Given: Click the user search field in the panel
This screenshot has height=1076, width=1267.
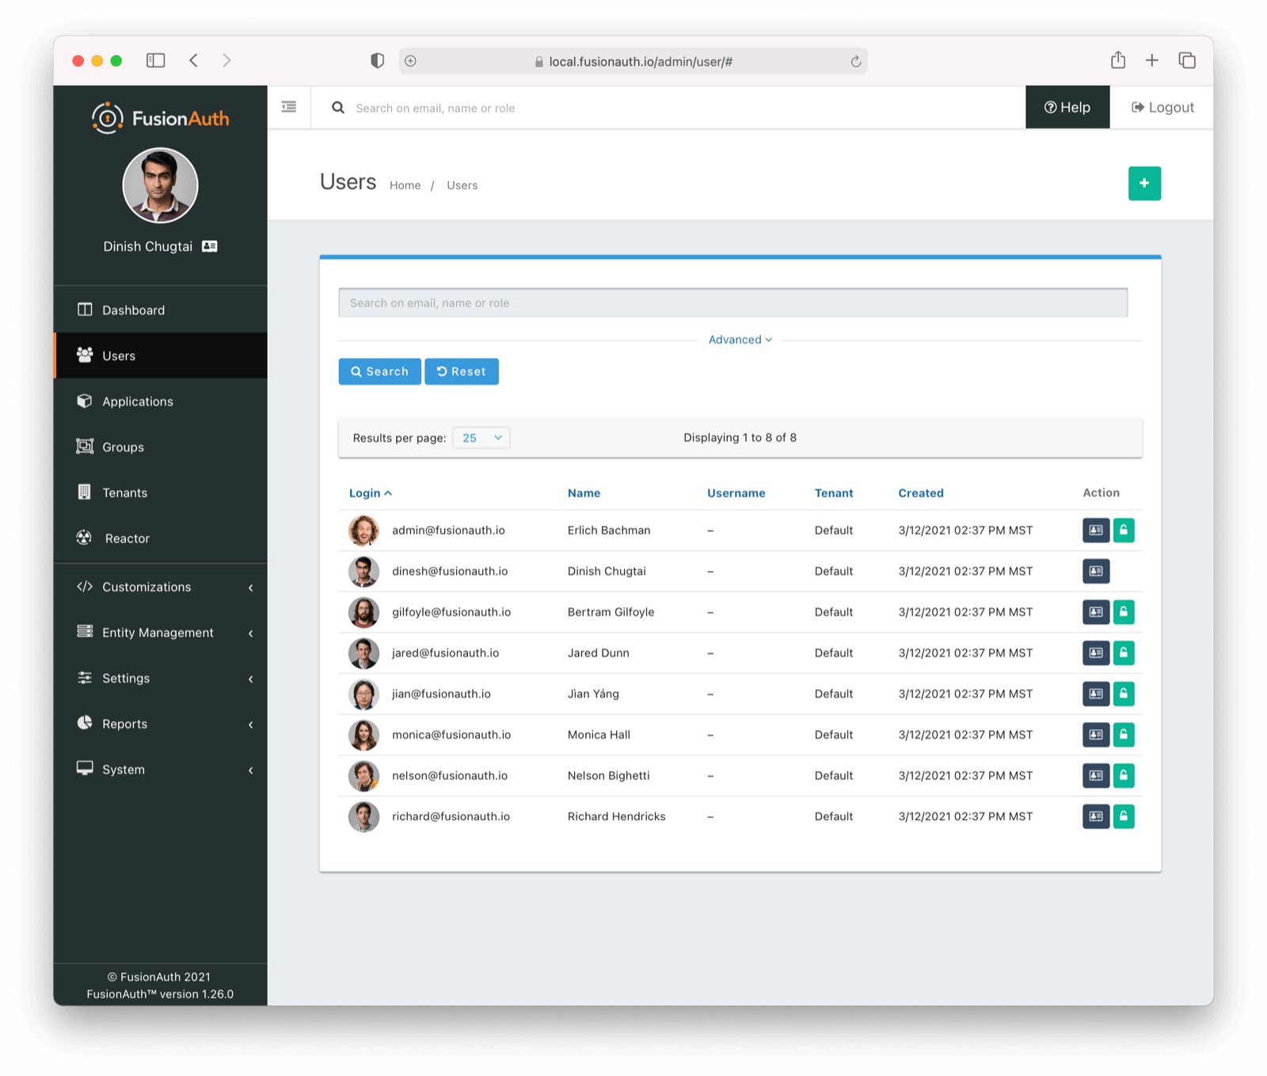Looking at the screenshot, I should pos(732,303).
